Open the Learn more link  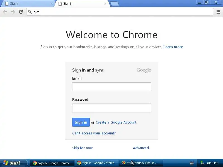(173, 47)
